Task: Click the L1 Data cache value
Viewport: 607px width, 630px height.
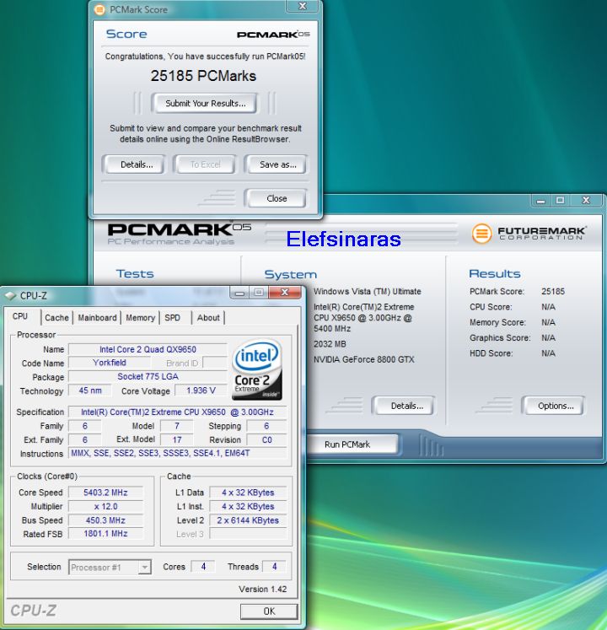Action: point(248,493)
